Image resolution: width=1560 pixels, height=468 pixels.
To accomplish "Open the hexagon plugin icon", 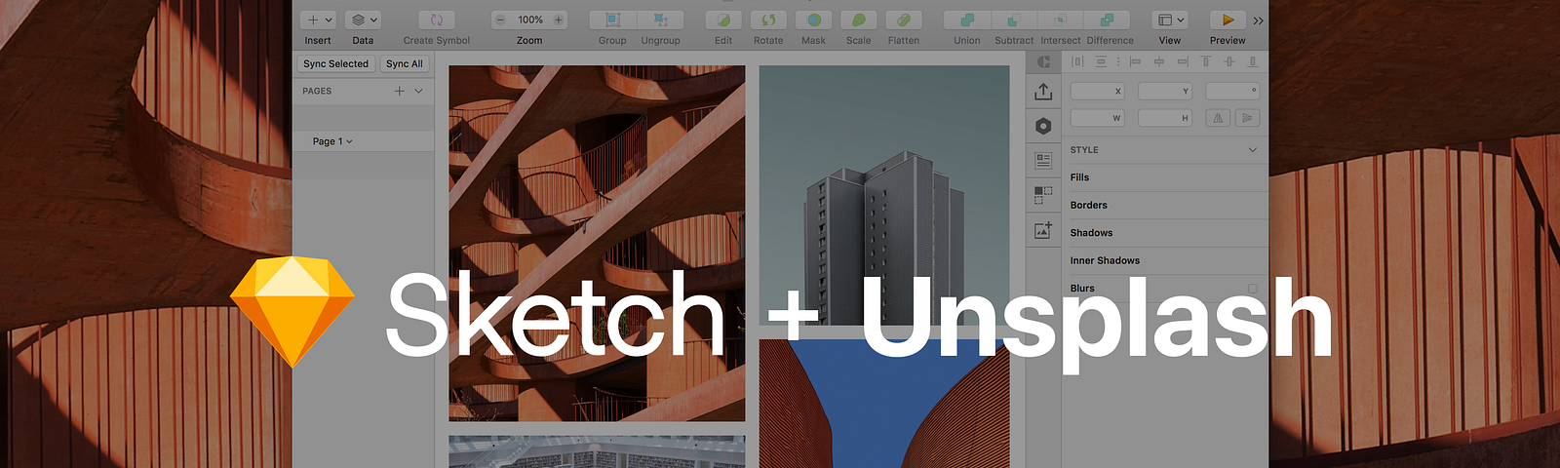I will 1043,126.
